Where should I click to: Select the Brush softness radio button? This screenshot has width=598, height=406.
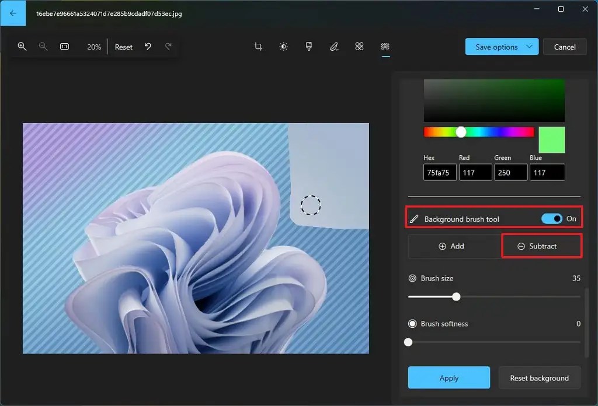pos(412,324)
